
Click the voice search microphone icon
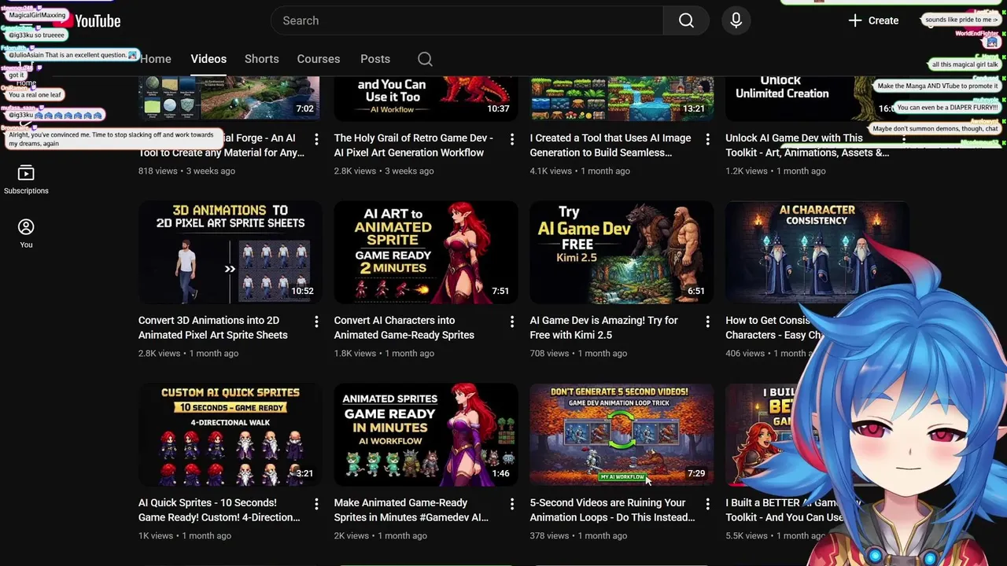click(x=736, y=20)
